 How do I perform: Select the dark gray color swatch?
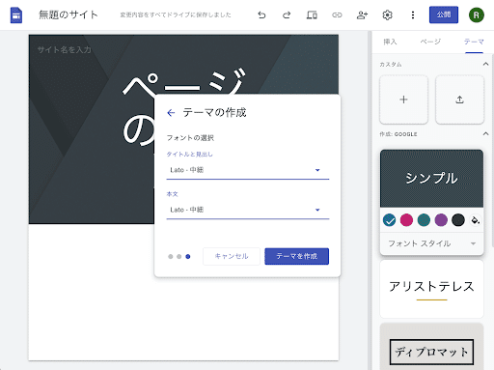(x=458, y=220)
